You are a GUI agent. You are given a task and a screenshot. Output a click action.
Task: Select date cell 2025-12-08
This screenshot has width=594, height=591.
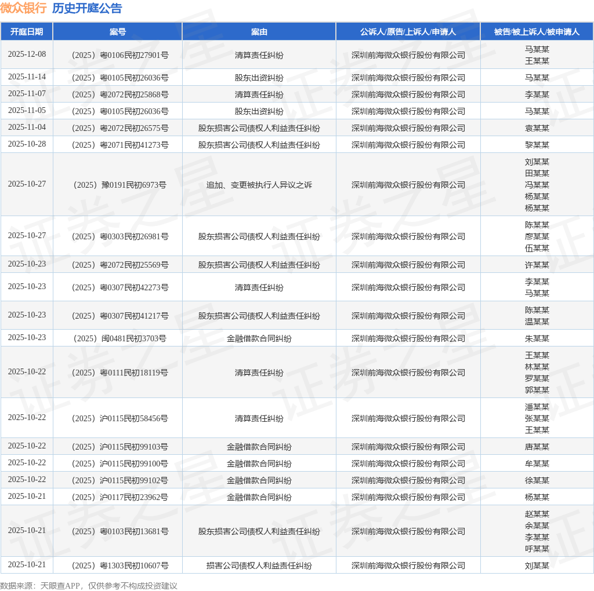(x=27, y=54)
